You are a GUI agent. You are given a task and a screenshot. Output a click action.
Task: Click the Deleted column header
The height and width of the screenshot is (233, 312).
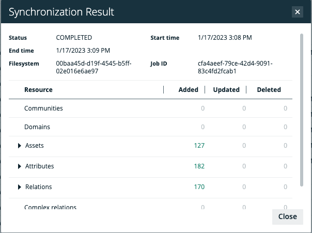click(269, 90)
